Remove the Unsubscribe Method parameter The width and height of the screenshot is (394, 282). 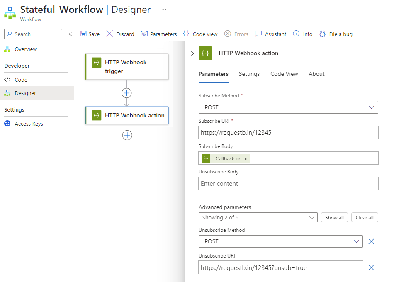click(x=371, y=241)
